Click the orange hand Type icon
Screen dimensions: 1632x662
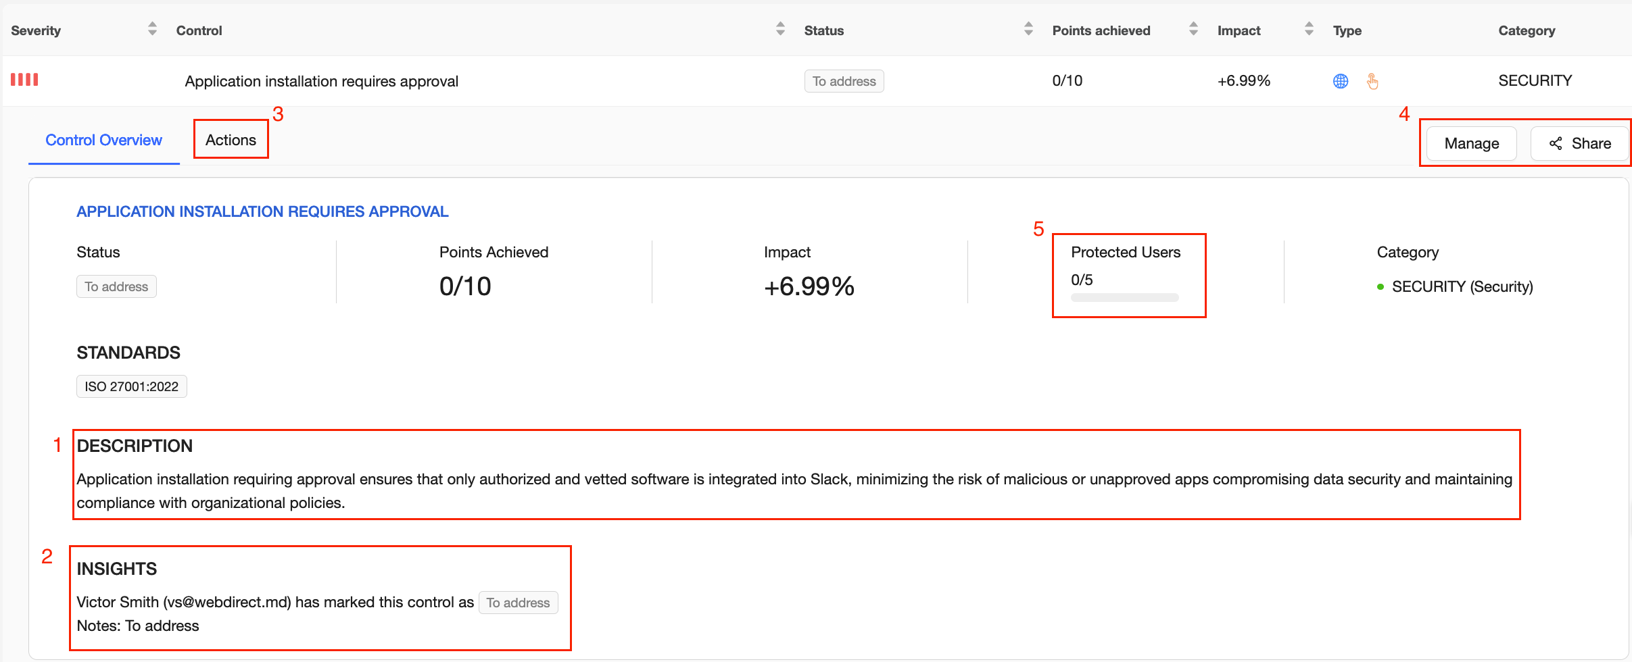point(1372,81)
